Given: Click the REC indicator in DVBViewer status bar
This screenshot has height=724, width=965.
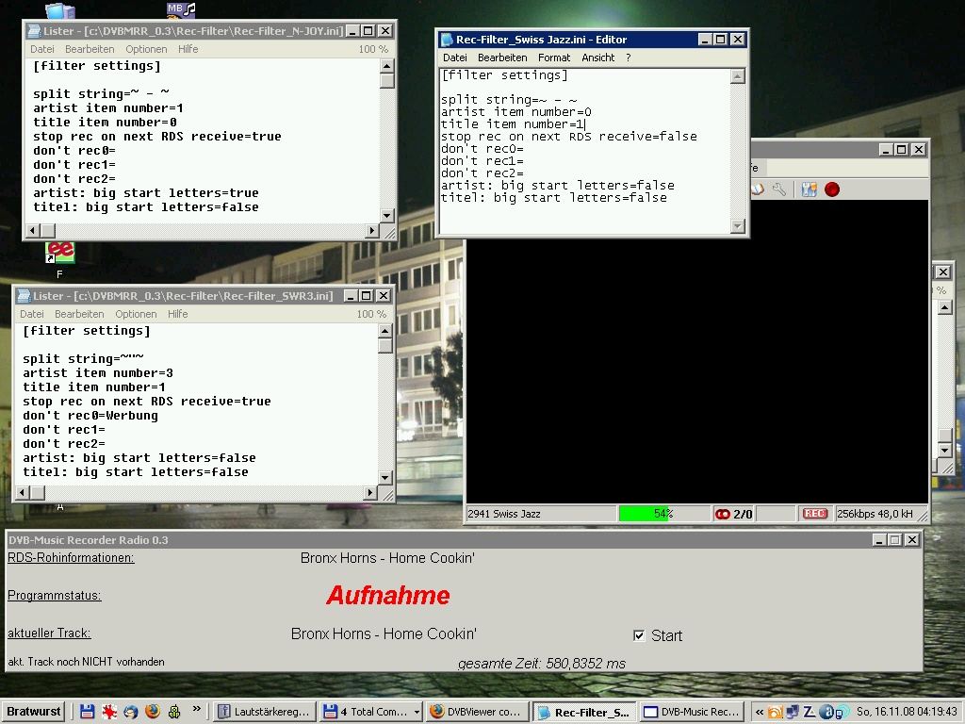Looking at the screenshot, I should click(814, 514).
